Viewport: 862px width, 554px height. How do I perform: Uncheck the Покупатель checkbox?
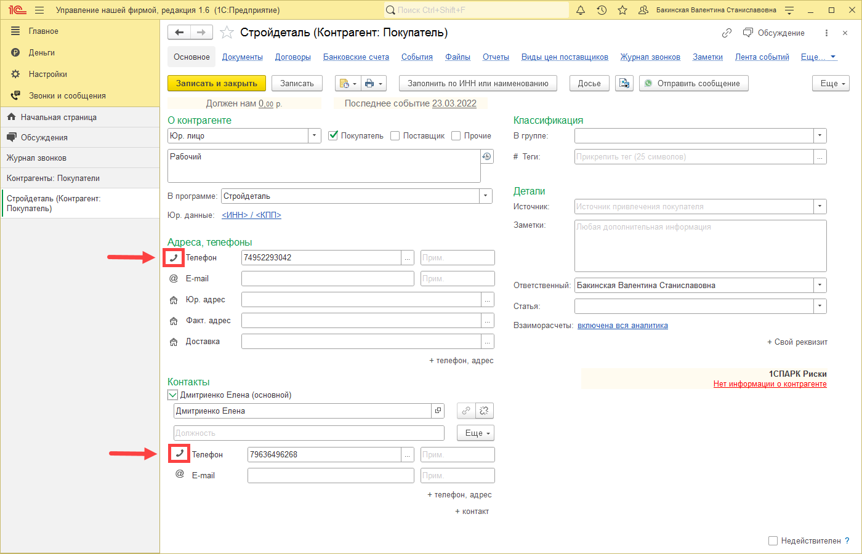click(334, 135)
